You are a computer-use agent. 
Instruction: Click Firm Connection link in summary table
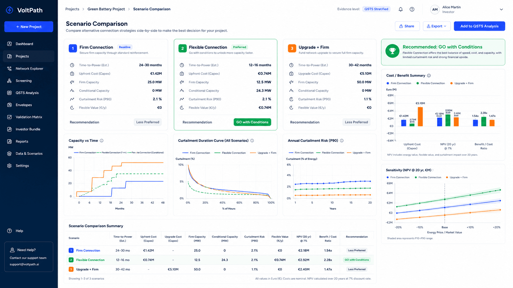(88, 251)
